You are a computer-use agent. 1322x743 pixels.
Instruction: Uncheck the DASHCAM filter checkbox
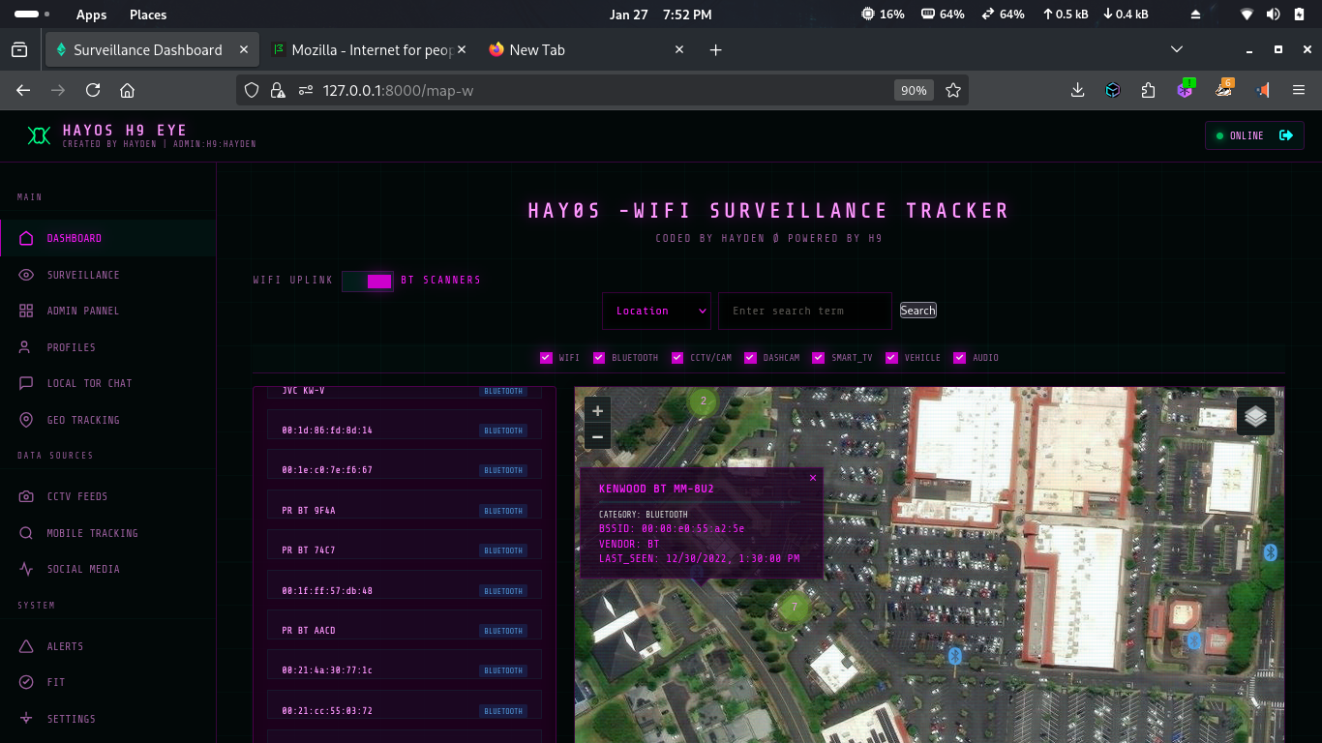point(750,358)
